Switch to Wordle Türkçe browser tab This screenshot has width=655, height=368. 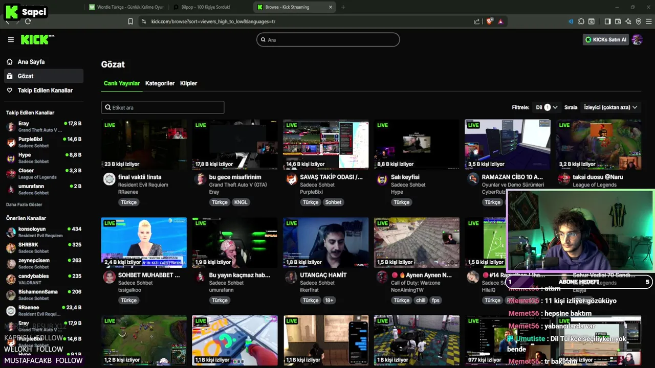pyautogui.click(x=126, y=7)
